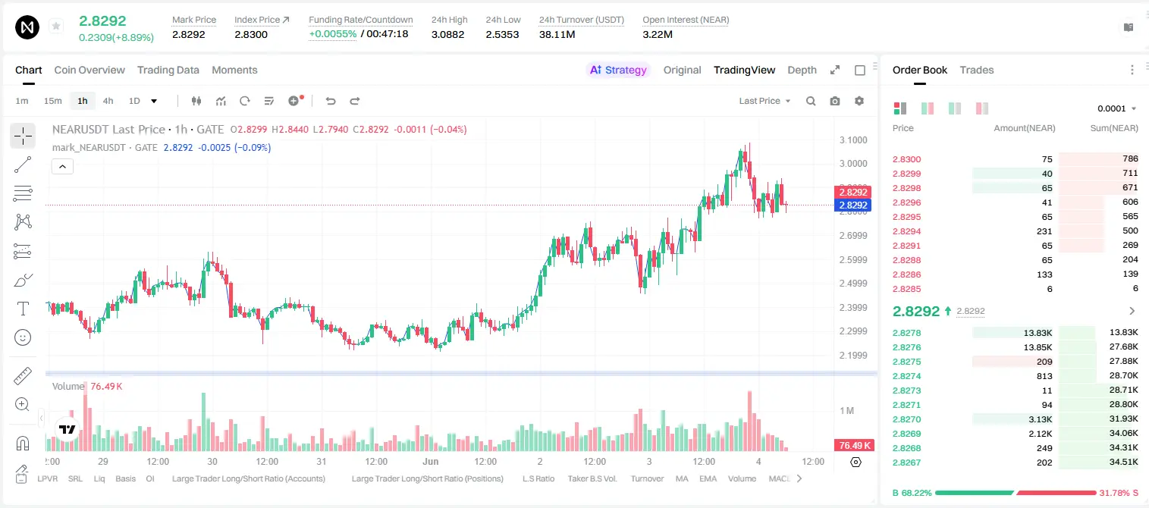Open the Last Price dropdown
The height and width of the screenshot is (508, 1149).
764,101
